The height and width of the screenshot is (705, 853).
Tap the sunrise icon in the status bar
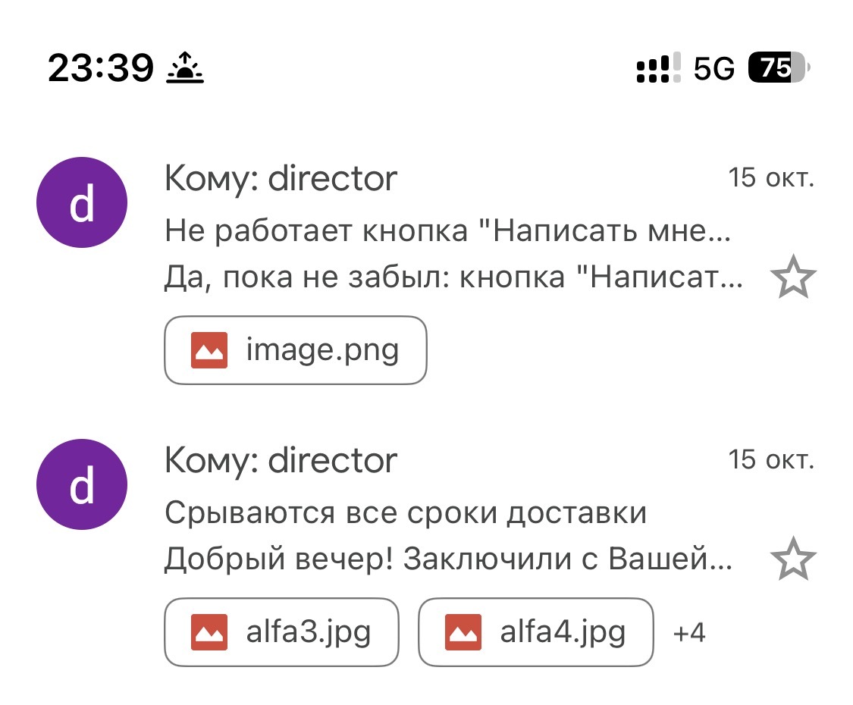[x=185, y=69]
